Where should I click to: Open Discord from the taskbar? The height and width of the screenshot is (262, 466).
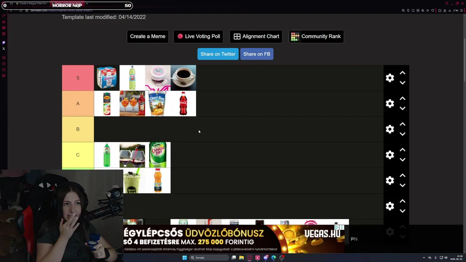[x=265, y=258]
